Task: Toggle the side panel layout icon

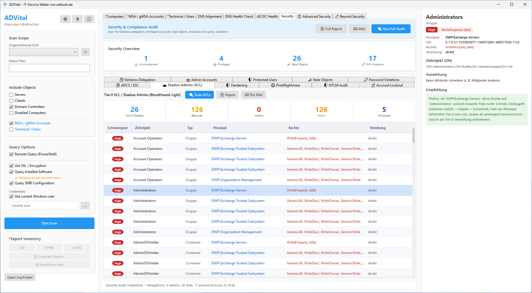Action: (89, 19)
